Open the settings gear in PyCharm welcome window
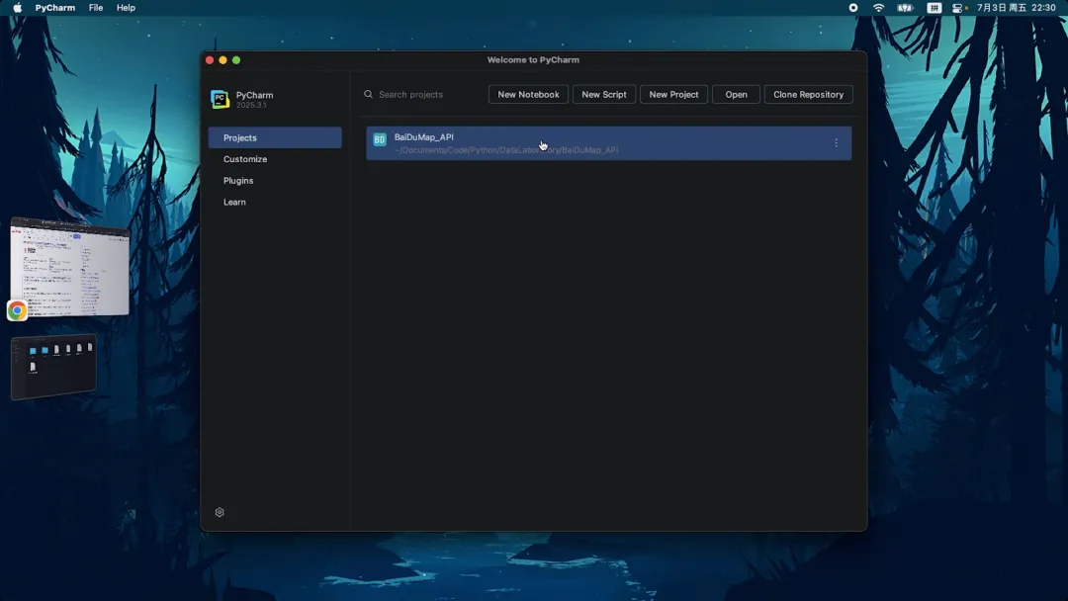The image size is (1068, 601). pyautogui.click(x=220, y=512)
